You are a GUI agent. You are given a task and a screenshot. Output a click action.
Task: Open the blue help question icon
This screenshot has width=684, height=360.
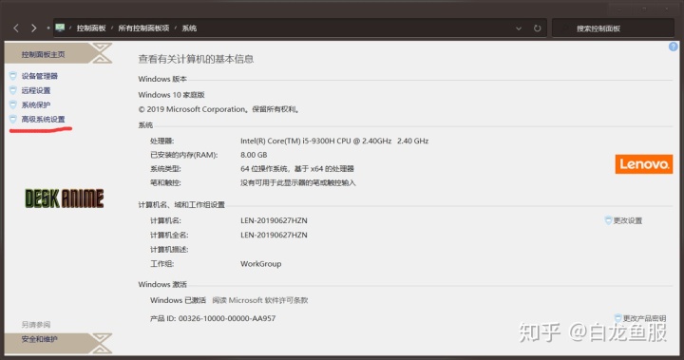coord(673,47)
